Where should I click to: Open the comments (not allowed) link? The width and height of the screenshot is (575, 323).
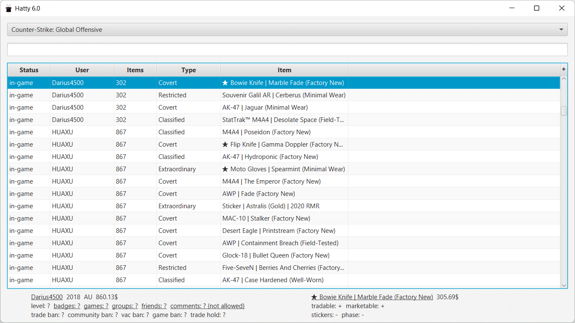[207, 306]
